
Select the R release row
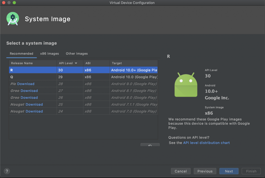[x=83, y=70]
